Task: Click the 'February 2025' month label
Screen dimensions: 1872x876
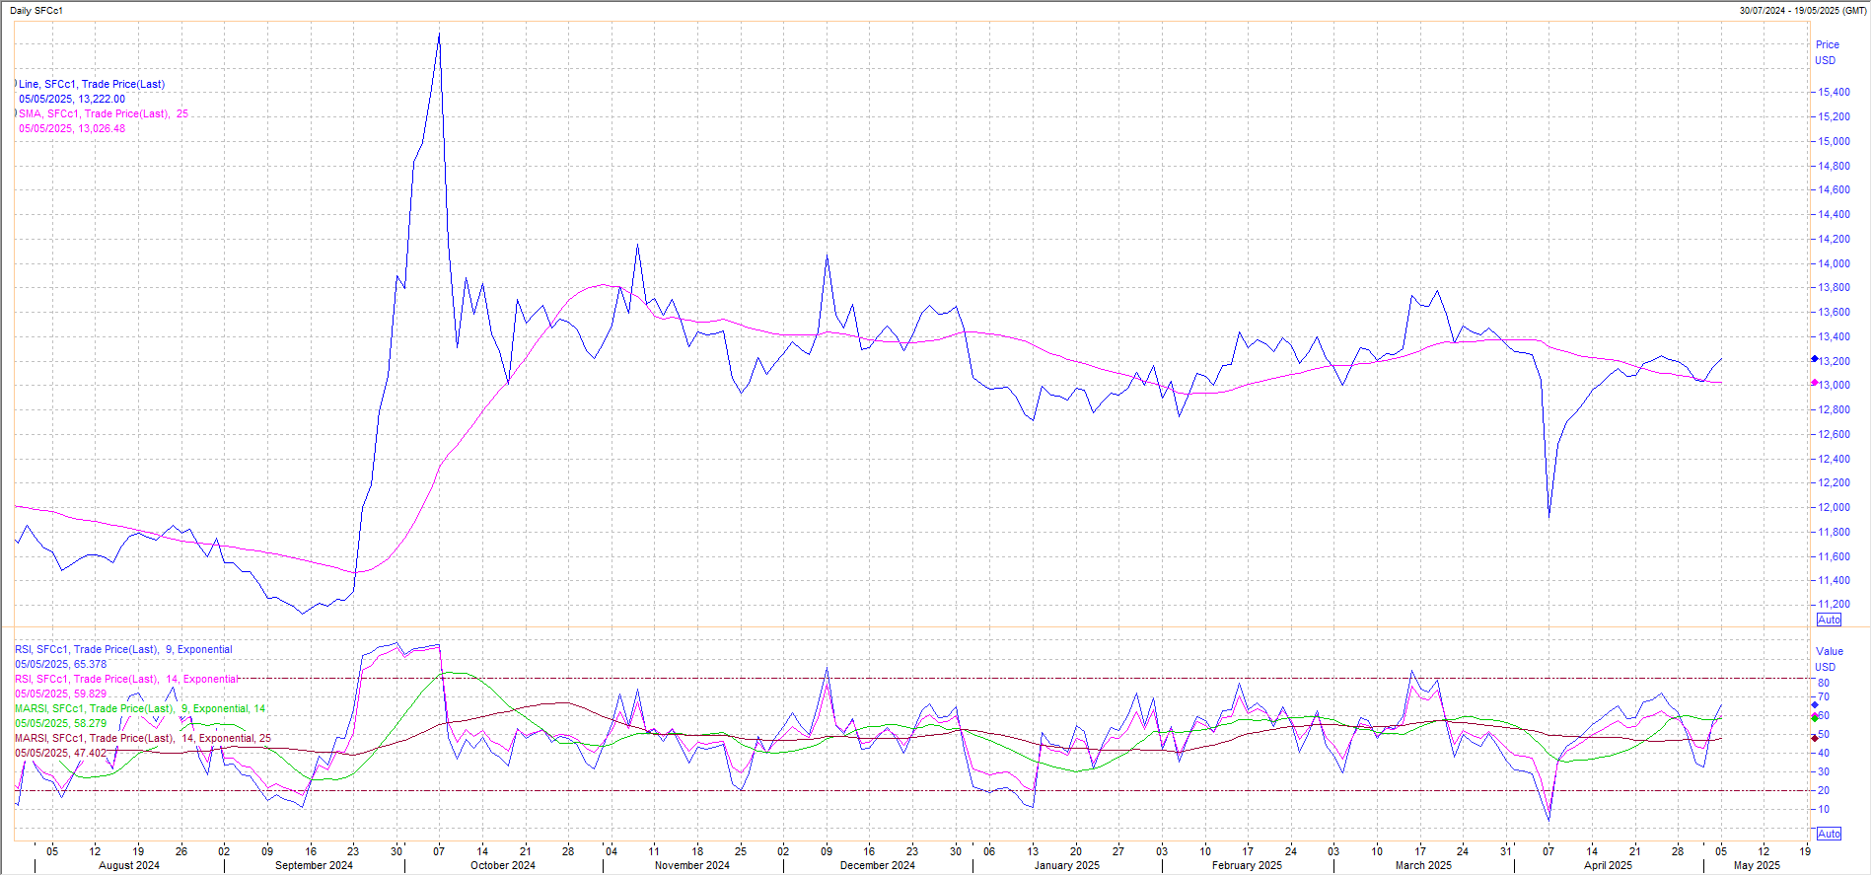Action: point(1248,865)
